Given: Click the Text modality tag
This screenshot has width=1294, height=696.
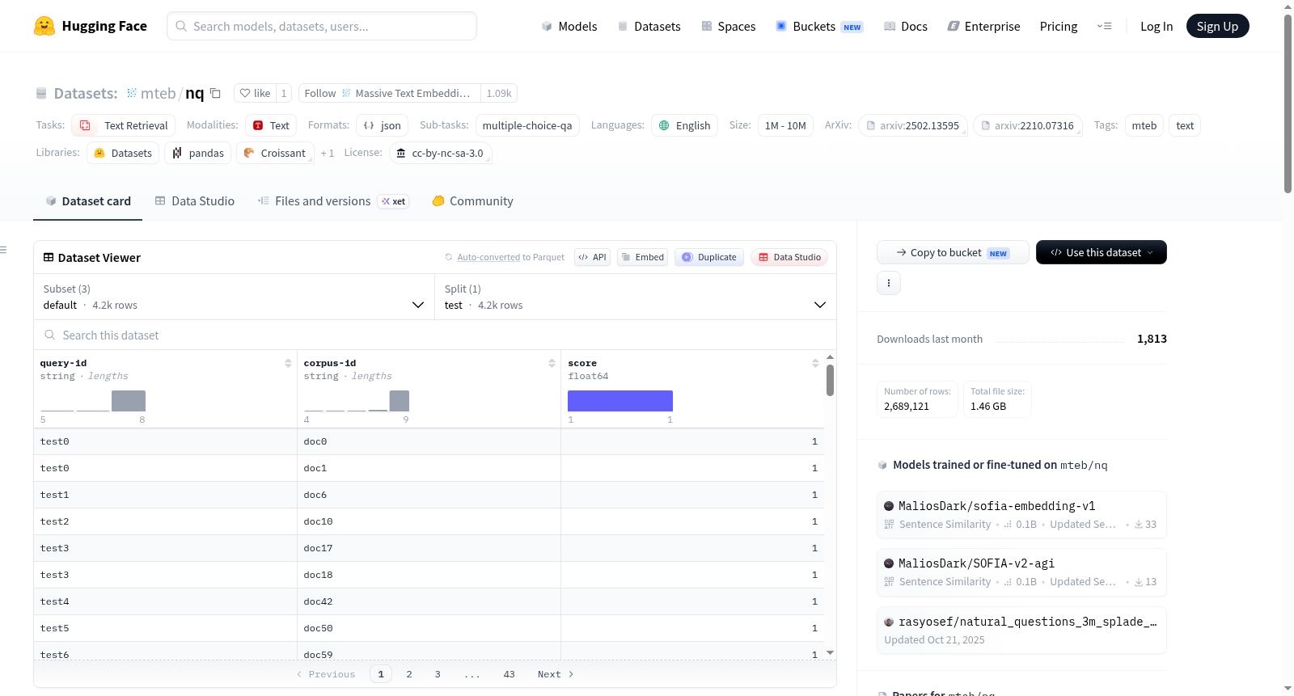Looking at the screenshot, I should point(271,125).
